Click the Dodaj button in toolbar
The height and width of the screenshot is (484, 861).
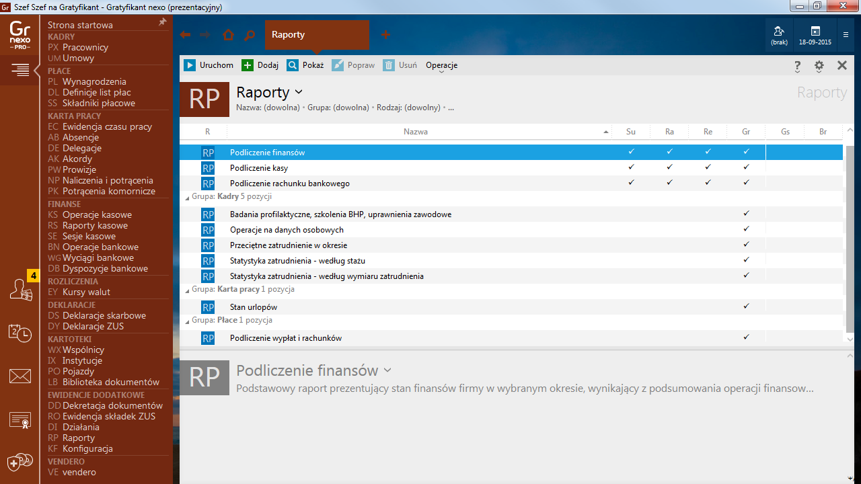click(260, 65)
